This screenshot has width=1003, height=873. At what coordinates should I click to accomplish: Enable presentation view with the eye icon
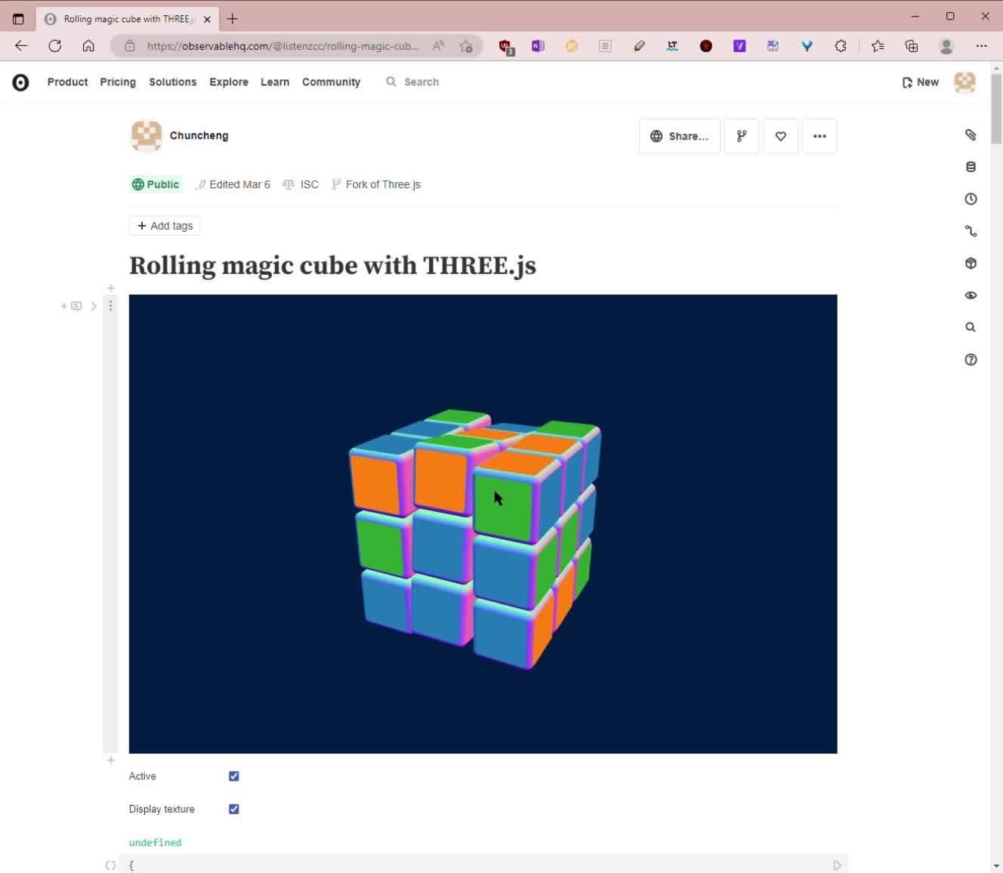[x=971, y=295]
